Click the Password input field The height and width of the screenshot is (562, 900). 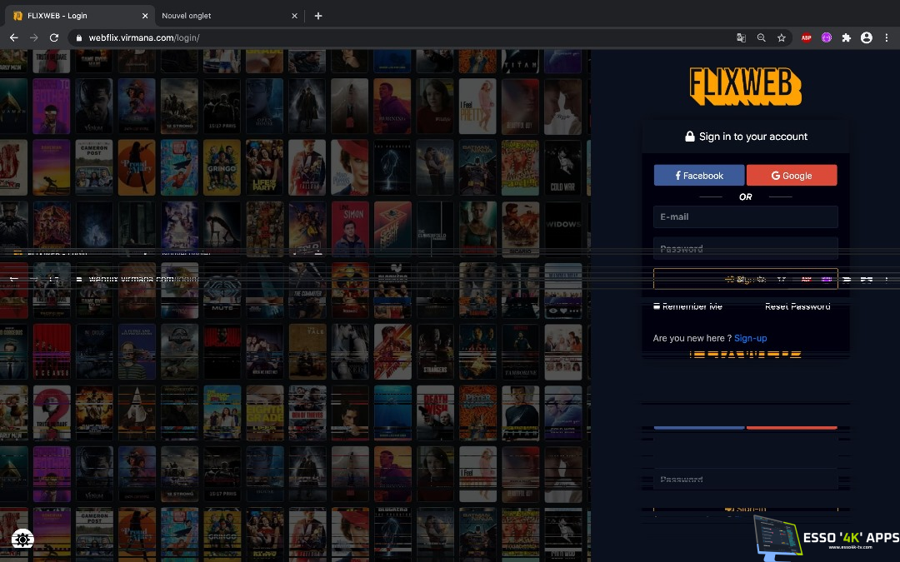coord(745,249)
